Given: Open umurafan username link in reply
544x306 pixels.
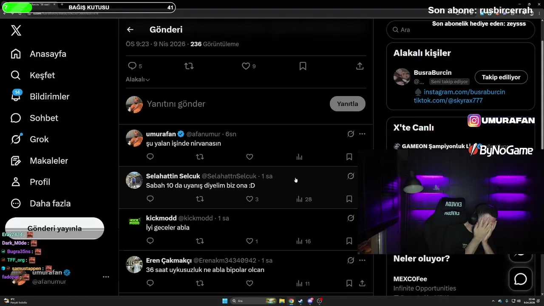Looking at the screenshot, I should tap(161, 134).
